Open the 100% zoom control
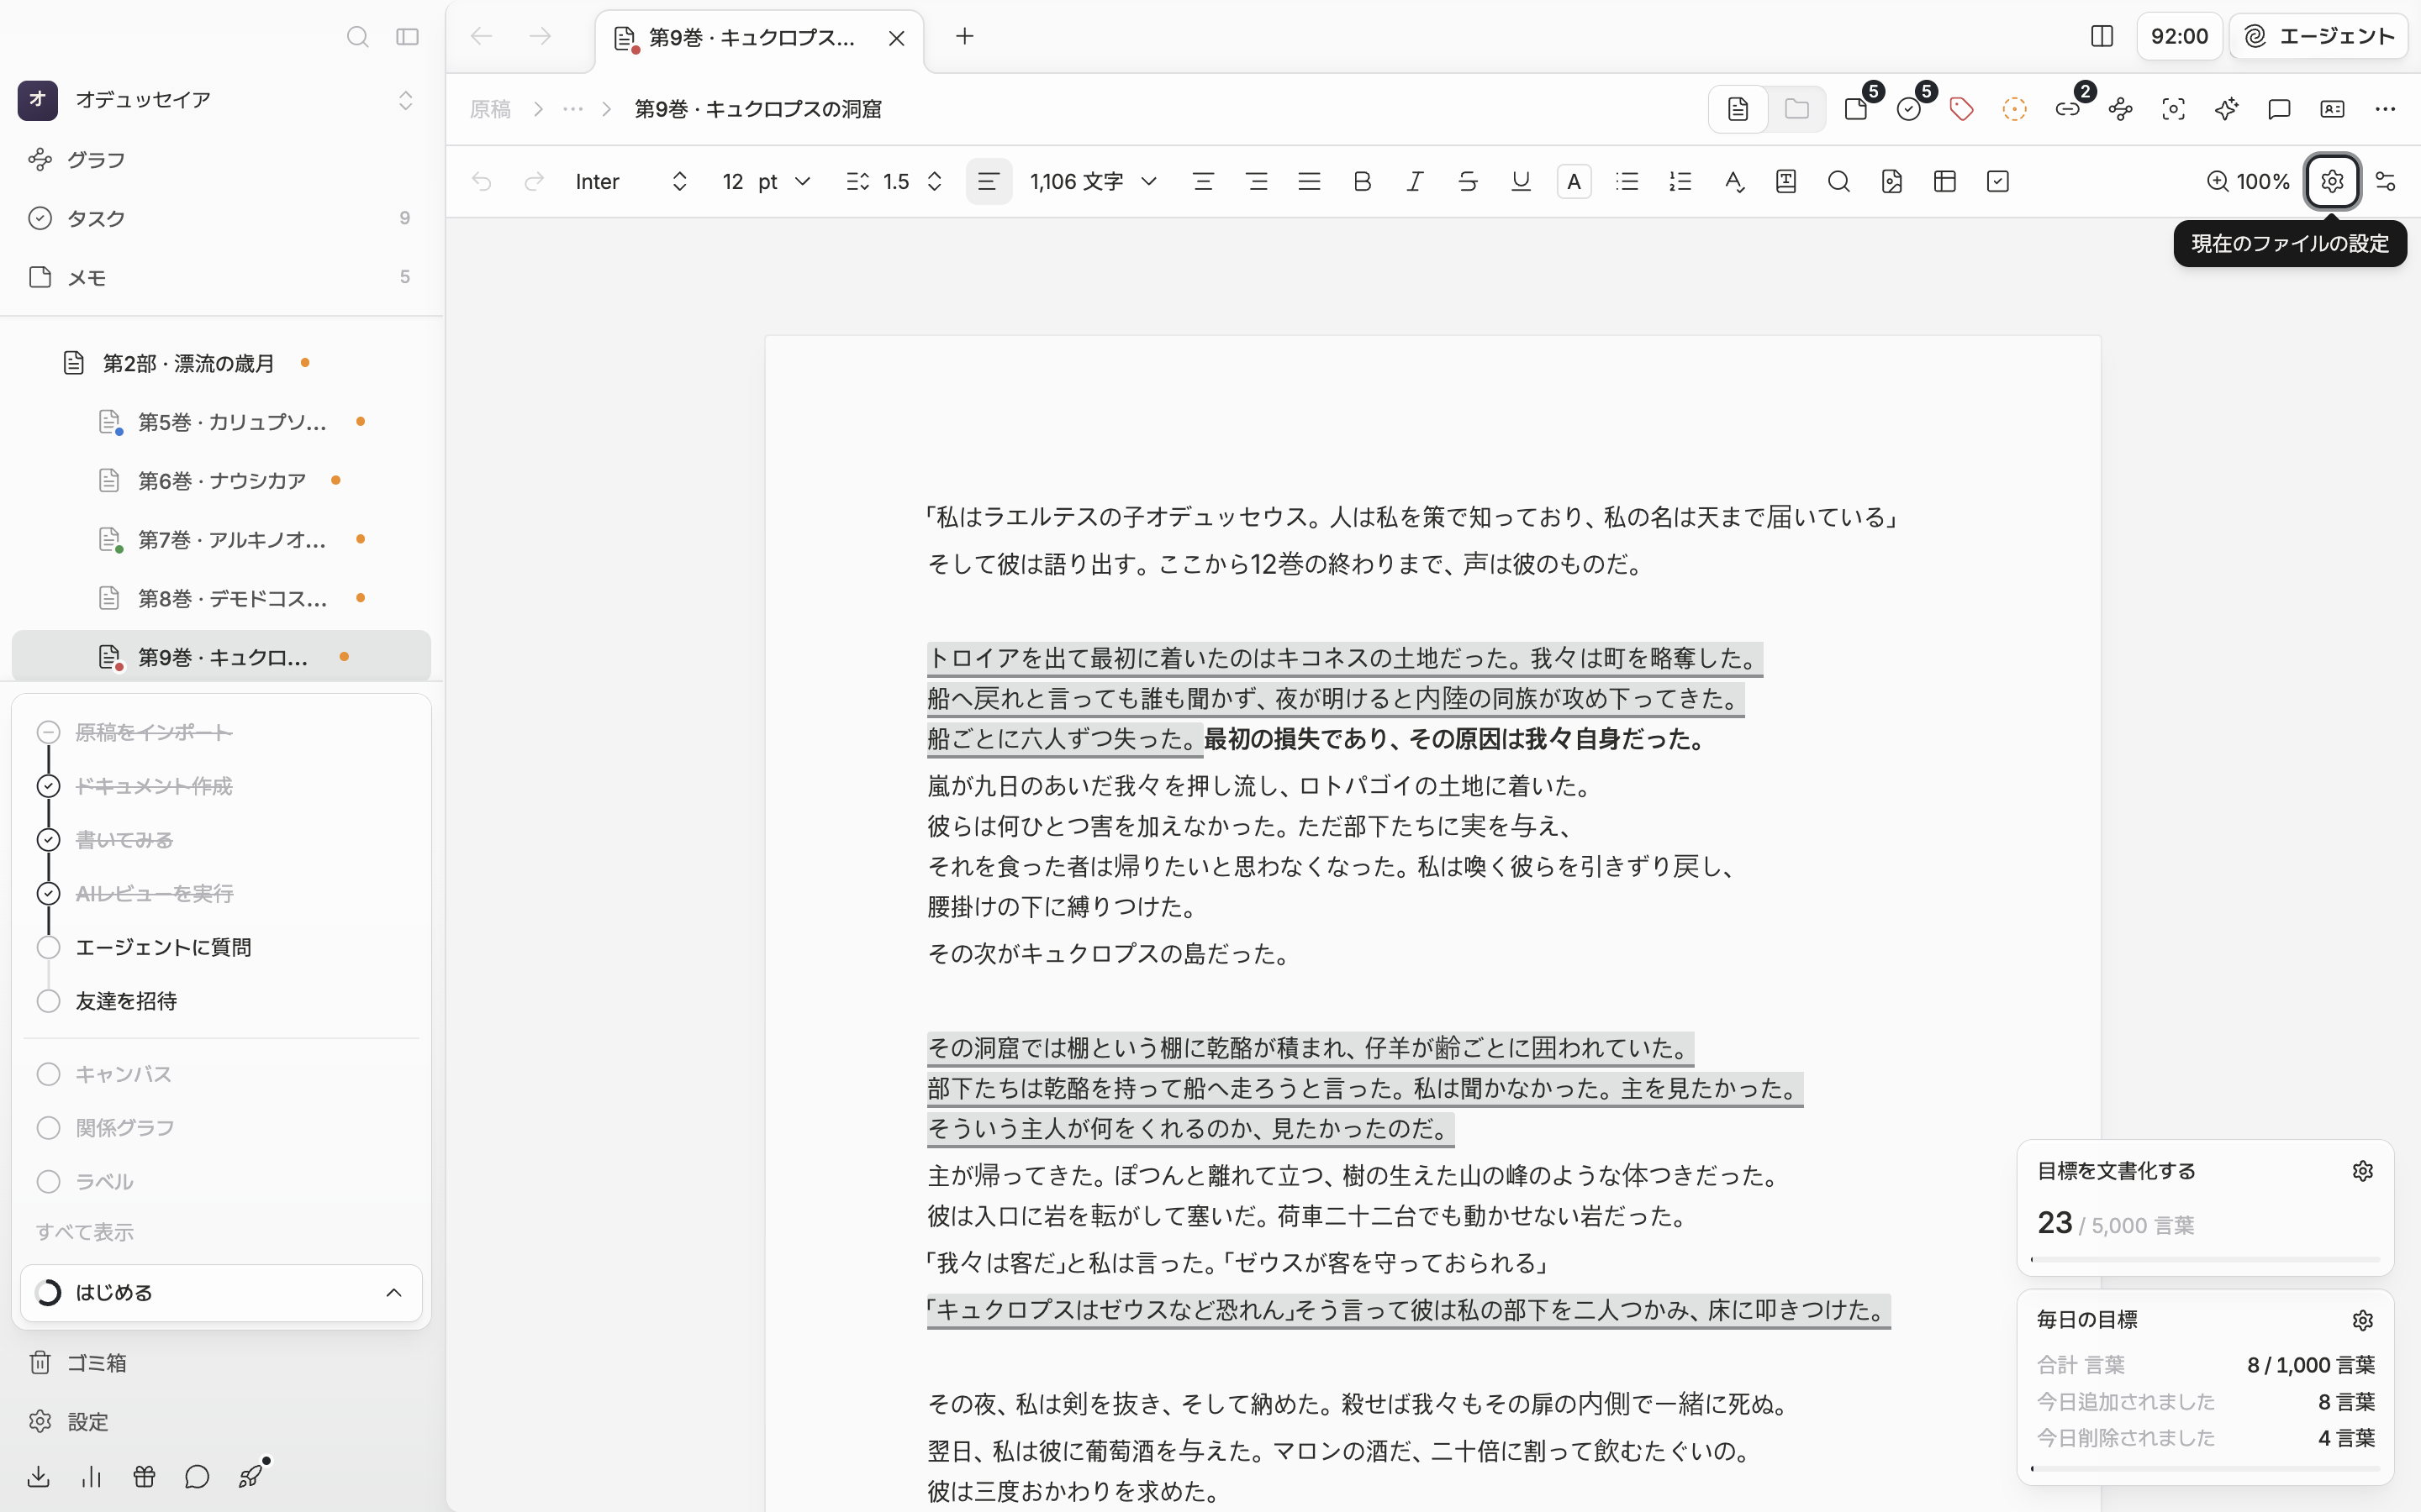Image resolution: width=2421 pixels, height=1512 pixels. (x=2248, y=181)
